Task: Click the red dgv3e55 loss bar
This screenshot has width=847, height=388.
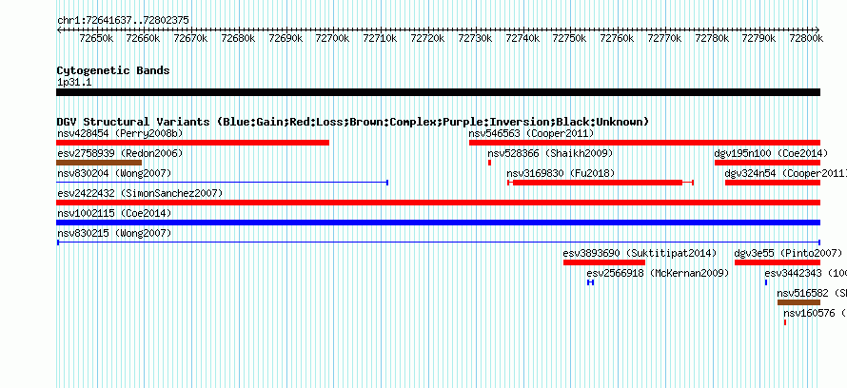Action: 778,262
